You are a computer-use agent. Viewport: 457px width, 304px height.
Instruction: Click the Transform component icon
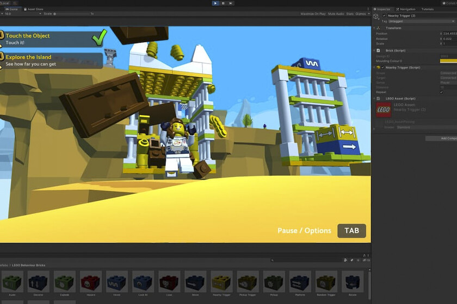tap(378, 28)
